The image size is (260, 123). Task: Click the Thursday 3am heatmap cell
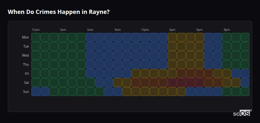pos(63,64)
